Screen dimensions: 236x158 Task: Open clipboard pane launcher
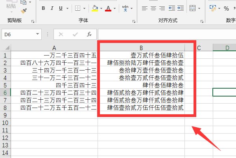tap(33, 22)
